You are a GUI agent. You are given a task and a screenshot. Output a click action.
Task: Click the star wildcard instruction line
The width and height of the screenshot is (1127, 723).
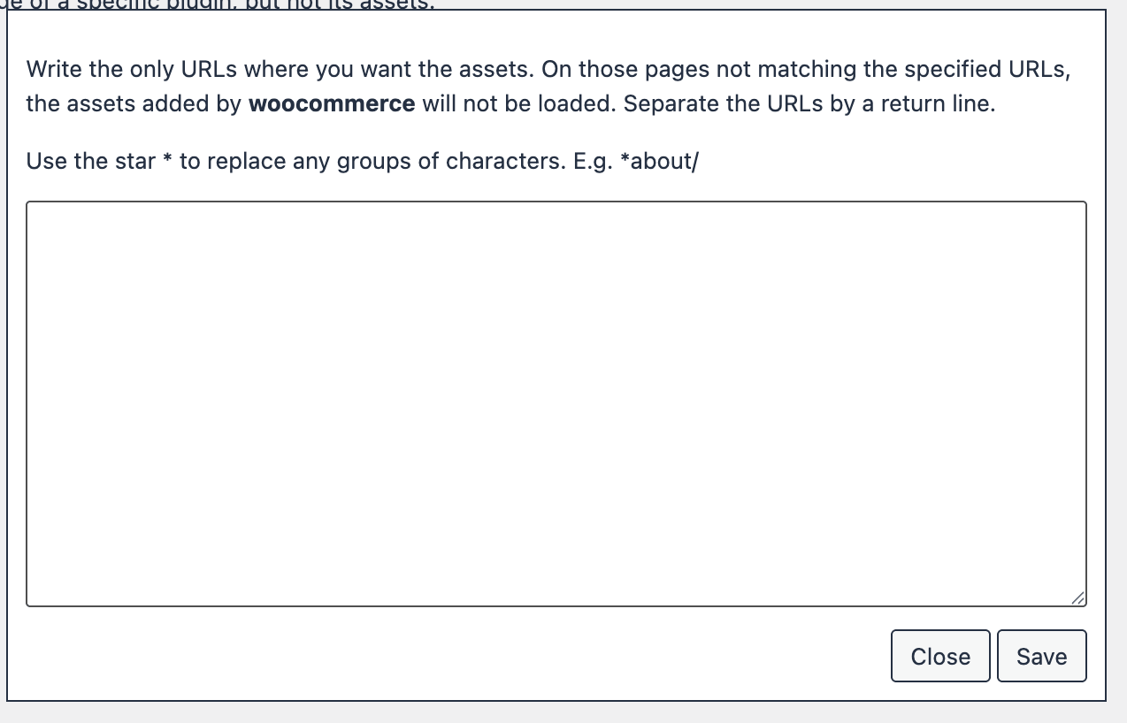363,161
